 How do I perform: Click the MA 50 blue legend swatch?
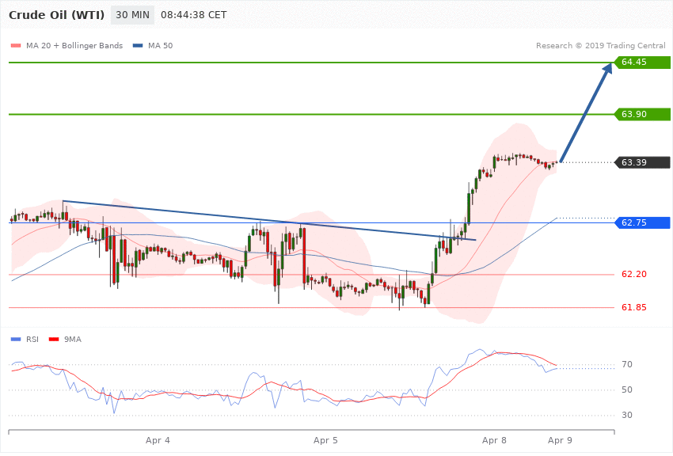coord(138,45)
